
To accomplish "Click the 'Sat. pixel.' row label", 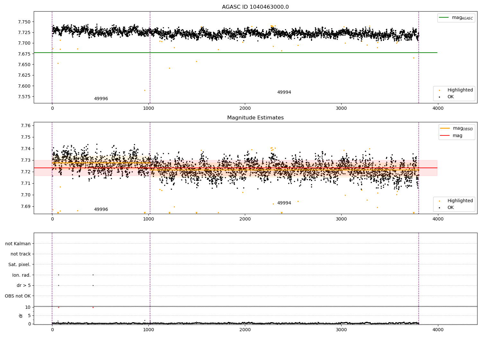I will pyautogui.click(x=20, y=264).
